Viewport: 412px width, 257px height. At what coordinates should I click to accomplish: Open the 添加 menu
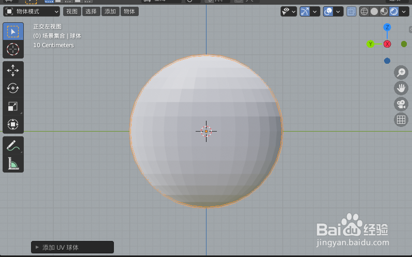[x=110, y=11]
